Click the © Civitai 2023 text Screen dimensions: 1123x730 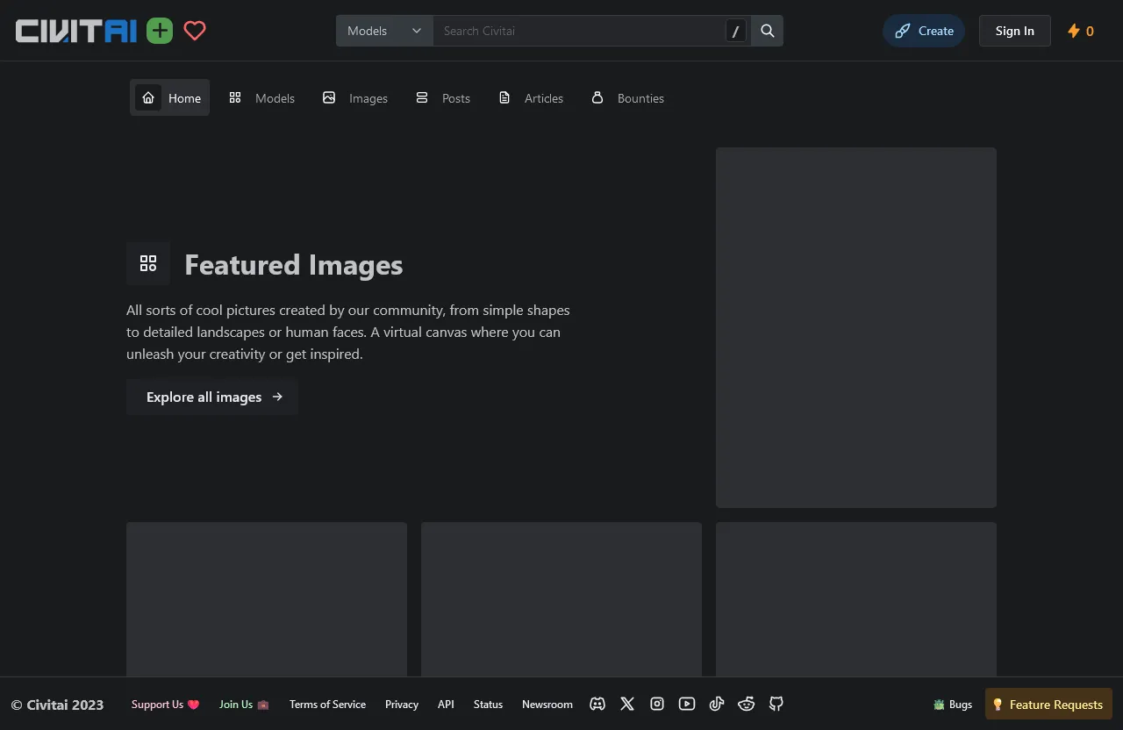click(x=57, y=705)
